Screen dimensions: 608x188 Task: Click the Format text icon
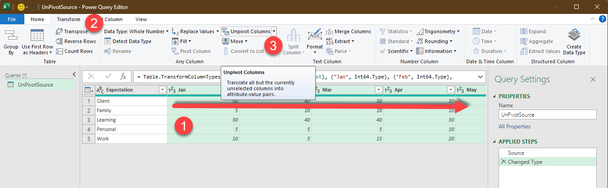[315, 41]
